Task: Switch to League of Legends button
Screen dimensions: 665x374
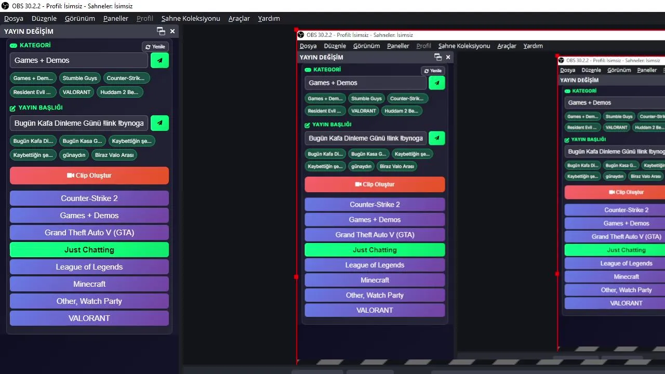Action: (89, 267)
